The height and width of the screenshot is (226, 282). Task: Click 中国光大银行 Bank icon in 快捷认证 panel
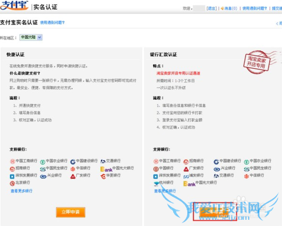pos(106,169)
